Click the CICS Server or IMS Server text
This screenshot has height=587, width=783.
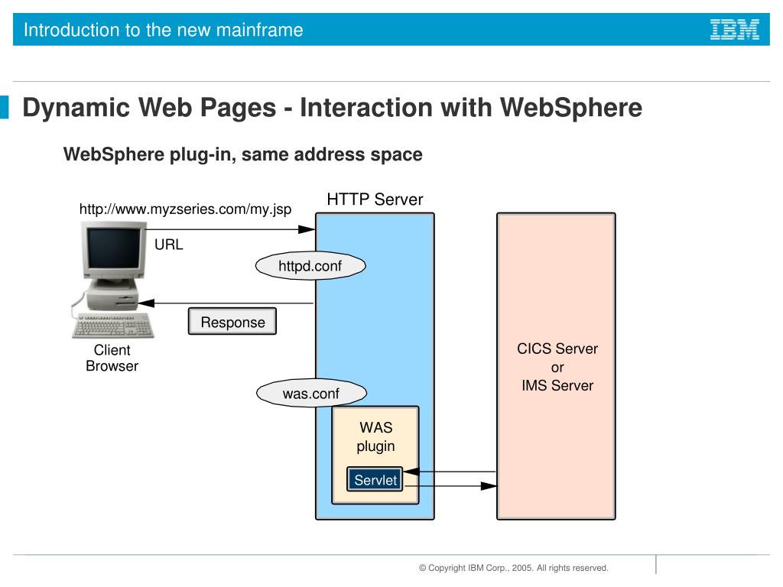coord(557,367)
